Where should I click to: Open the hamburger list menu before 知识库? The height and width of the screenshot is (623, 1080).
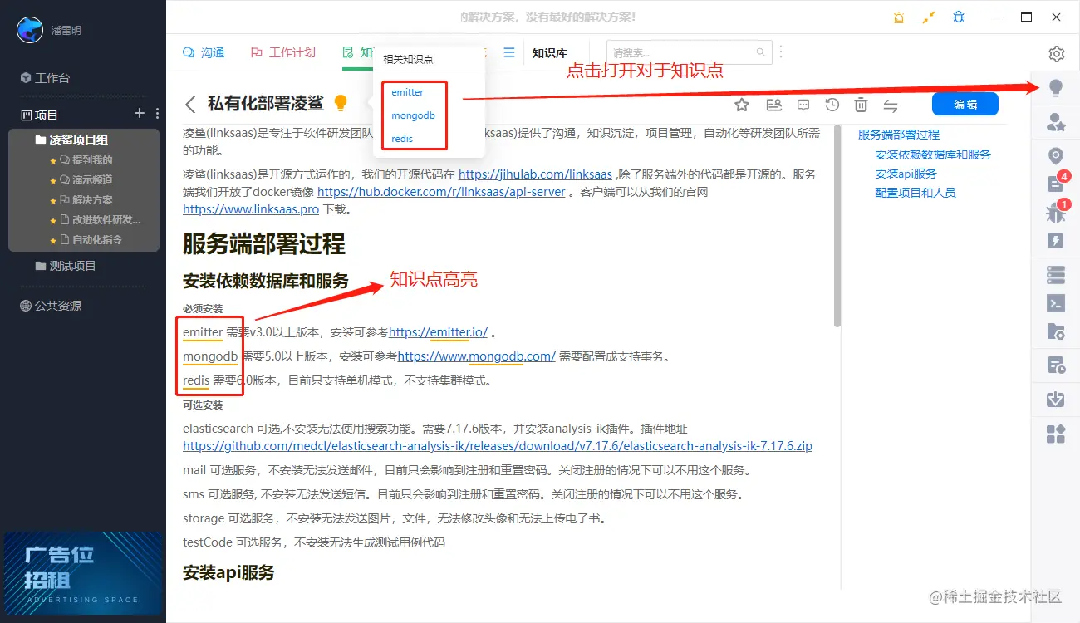509,52
